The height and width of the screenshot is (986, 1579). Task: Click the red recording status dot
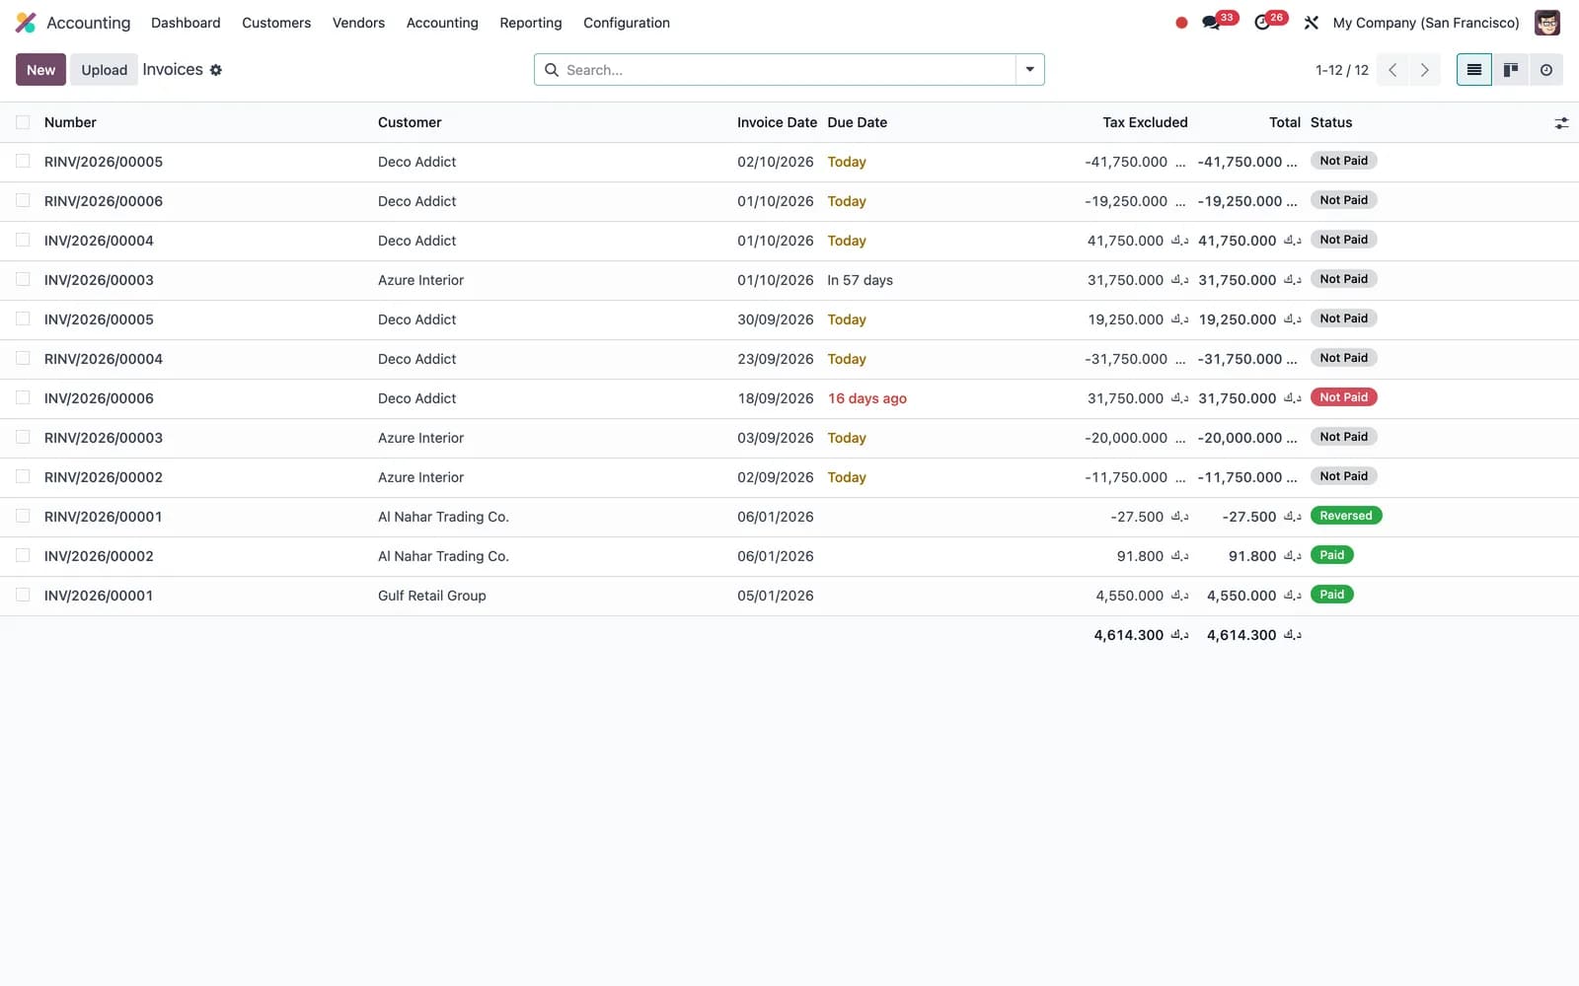[1181, 23]
